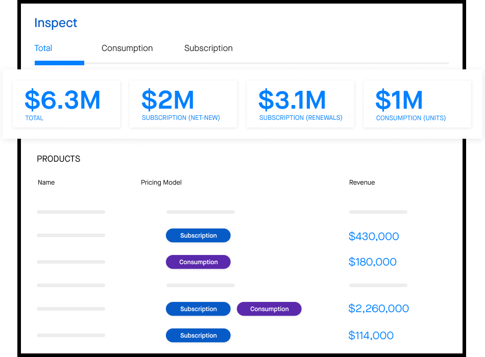Image resolution: width=485 pixels, height=357 pixels.
Task: Click the purple Consumption badge beside $180,000
Action: point(198,262)
